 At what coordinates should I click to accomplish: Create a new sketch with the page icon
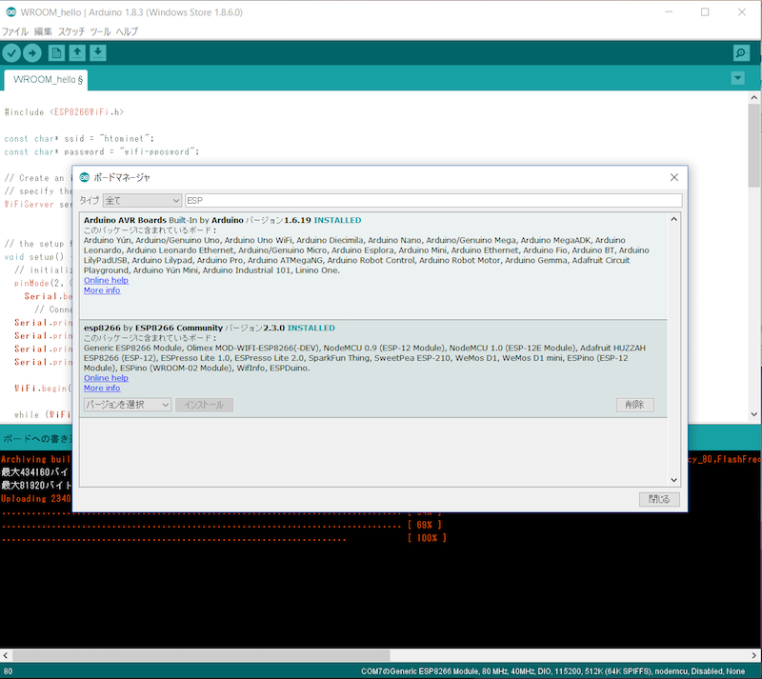(x=56, y=52)
